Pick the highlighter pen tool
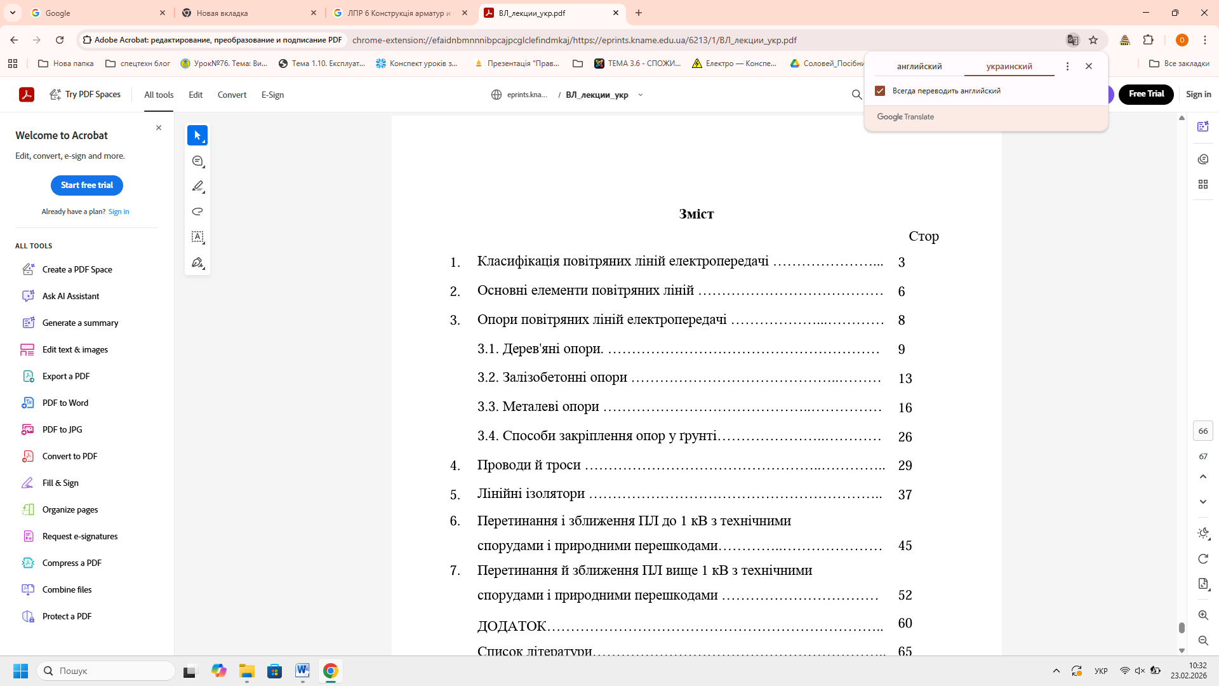This screenshot has height=686, width=1219. [197, 186]
